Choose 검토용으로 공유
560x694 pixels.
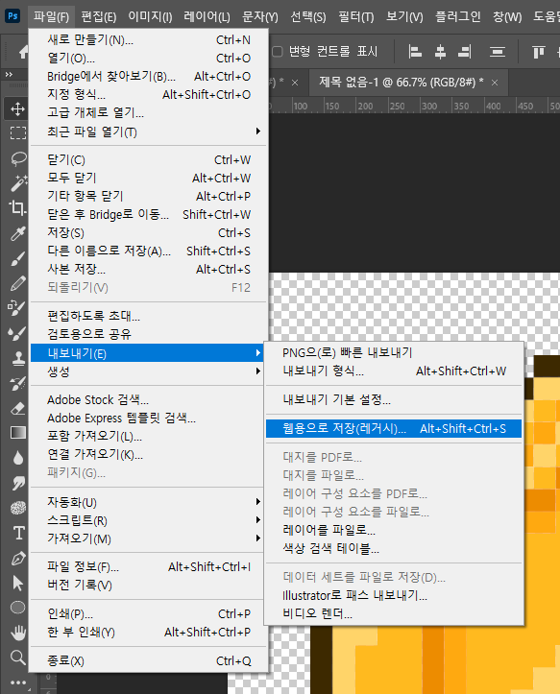pyautogui.click(x=149, y=334)
